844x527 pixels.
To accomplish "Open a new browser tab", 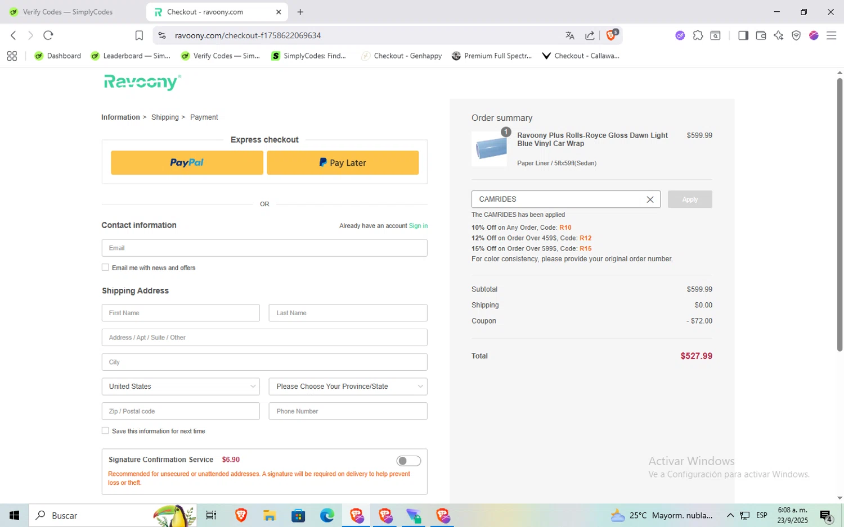I will [300, 12].
